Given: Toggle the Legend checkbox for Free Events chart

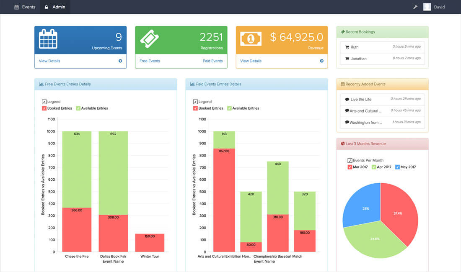Looking at the screenshot, I should click(x=44, y=101).
